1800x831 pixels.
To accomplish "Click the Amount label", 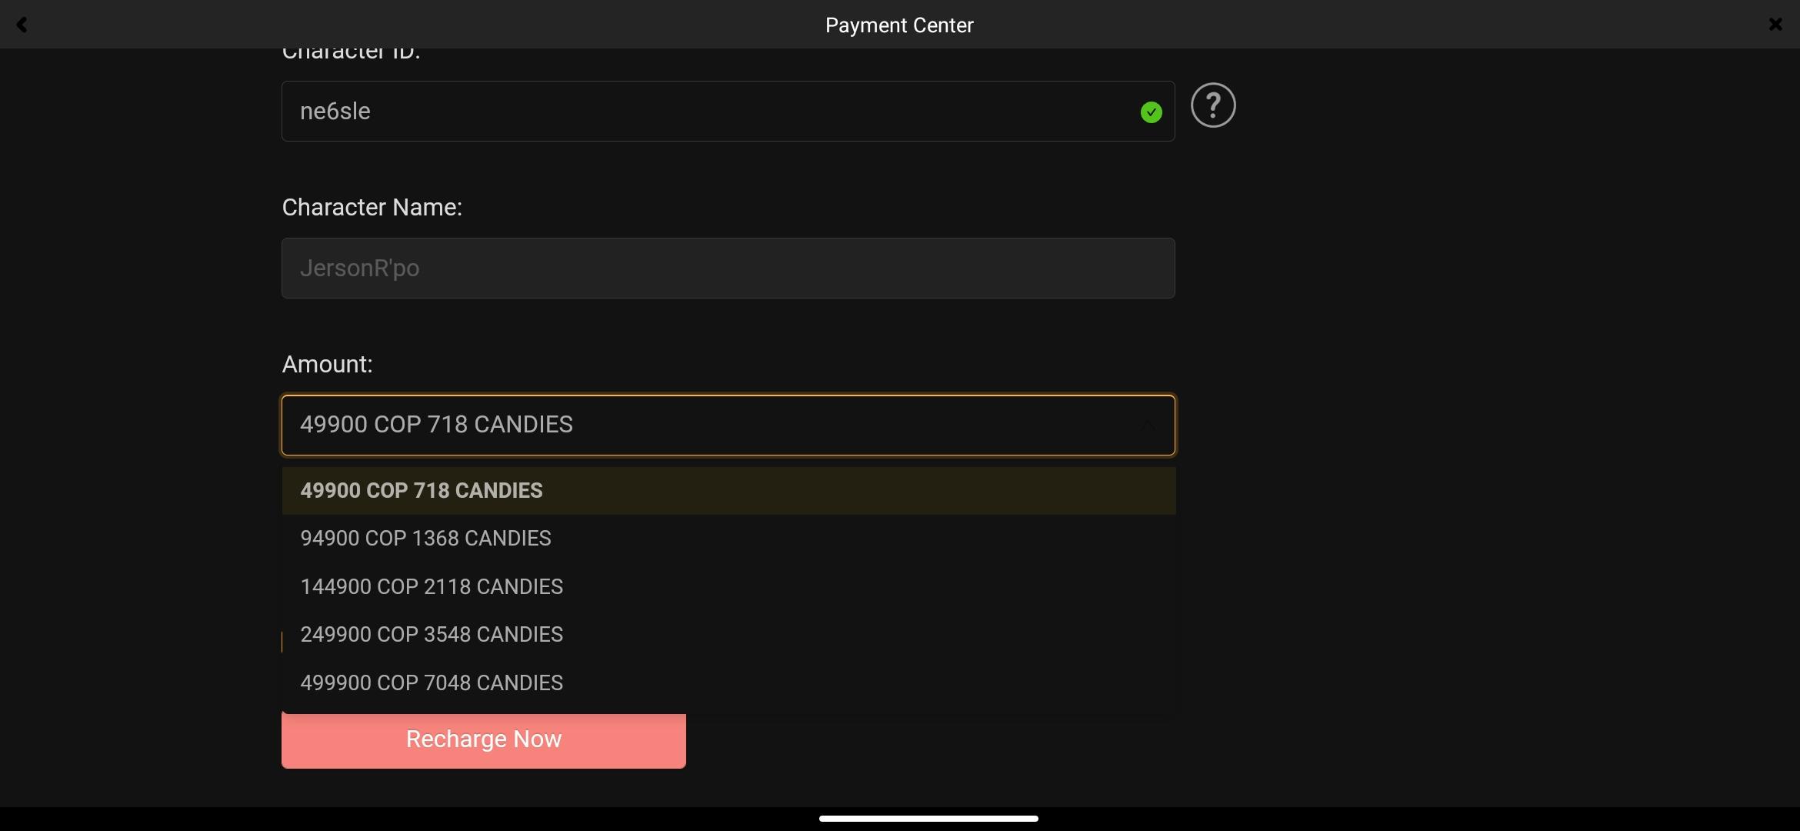I will click(x=327, y=365).
